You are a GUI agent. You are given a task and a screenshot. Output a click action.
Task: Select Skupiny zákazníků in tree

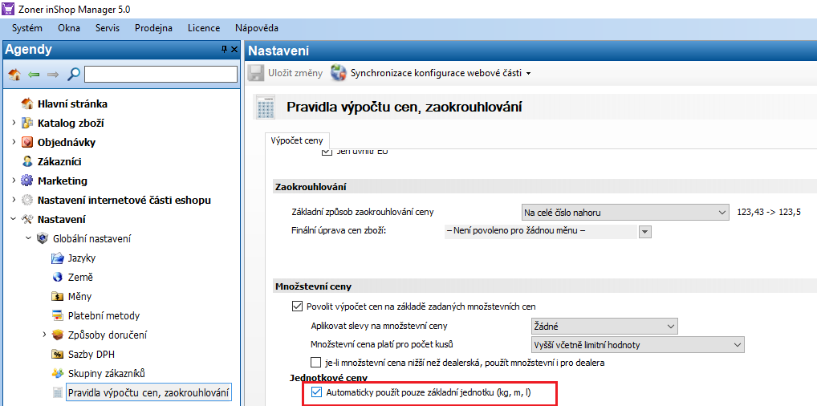[105, 373]
